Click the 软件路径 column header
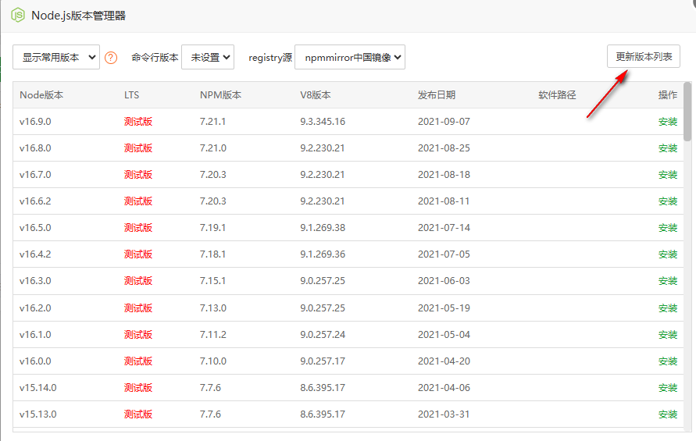The height and width of the screenshot is (441, 696). tap(557, 95)
